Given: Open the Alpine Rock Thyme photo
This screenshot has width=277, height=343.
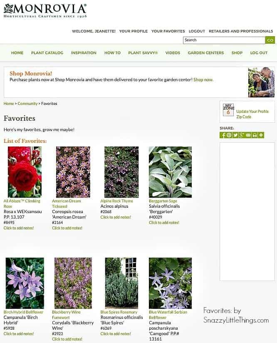Looking at the screenshot, I should 121,172.
